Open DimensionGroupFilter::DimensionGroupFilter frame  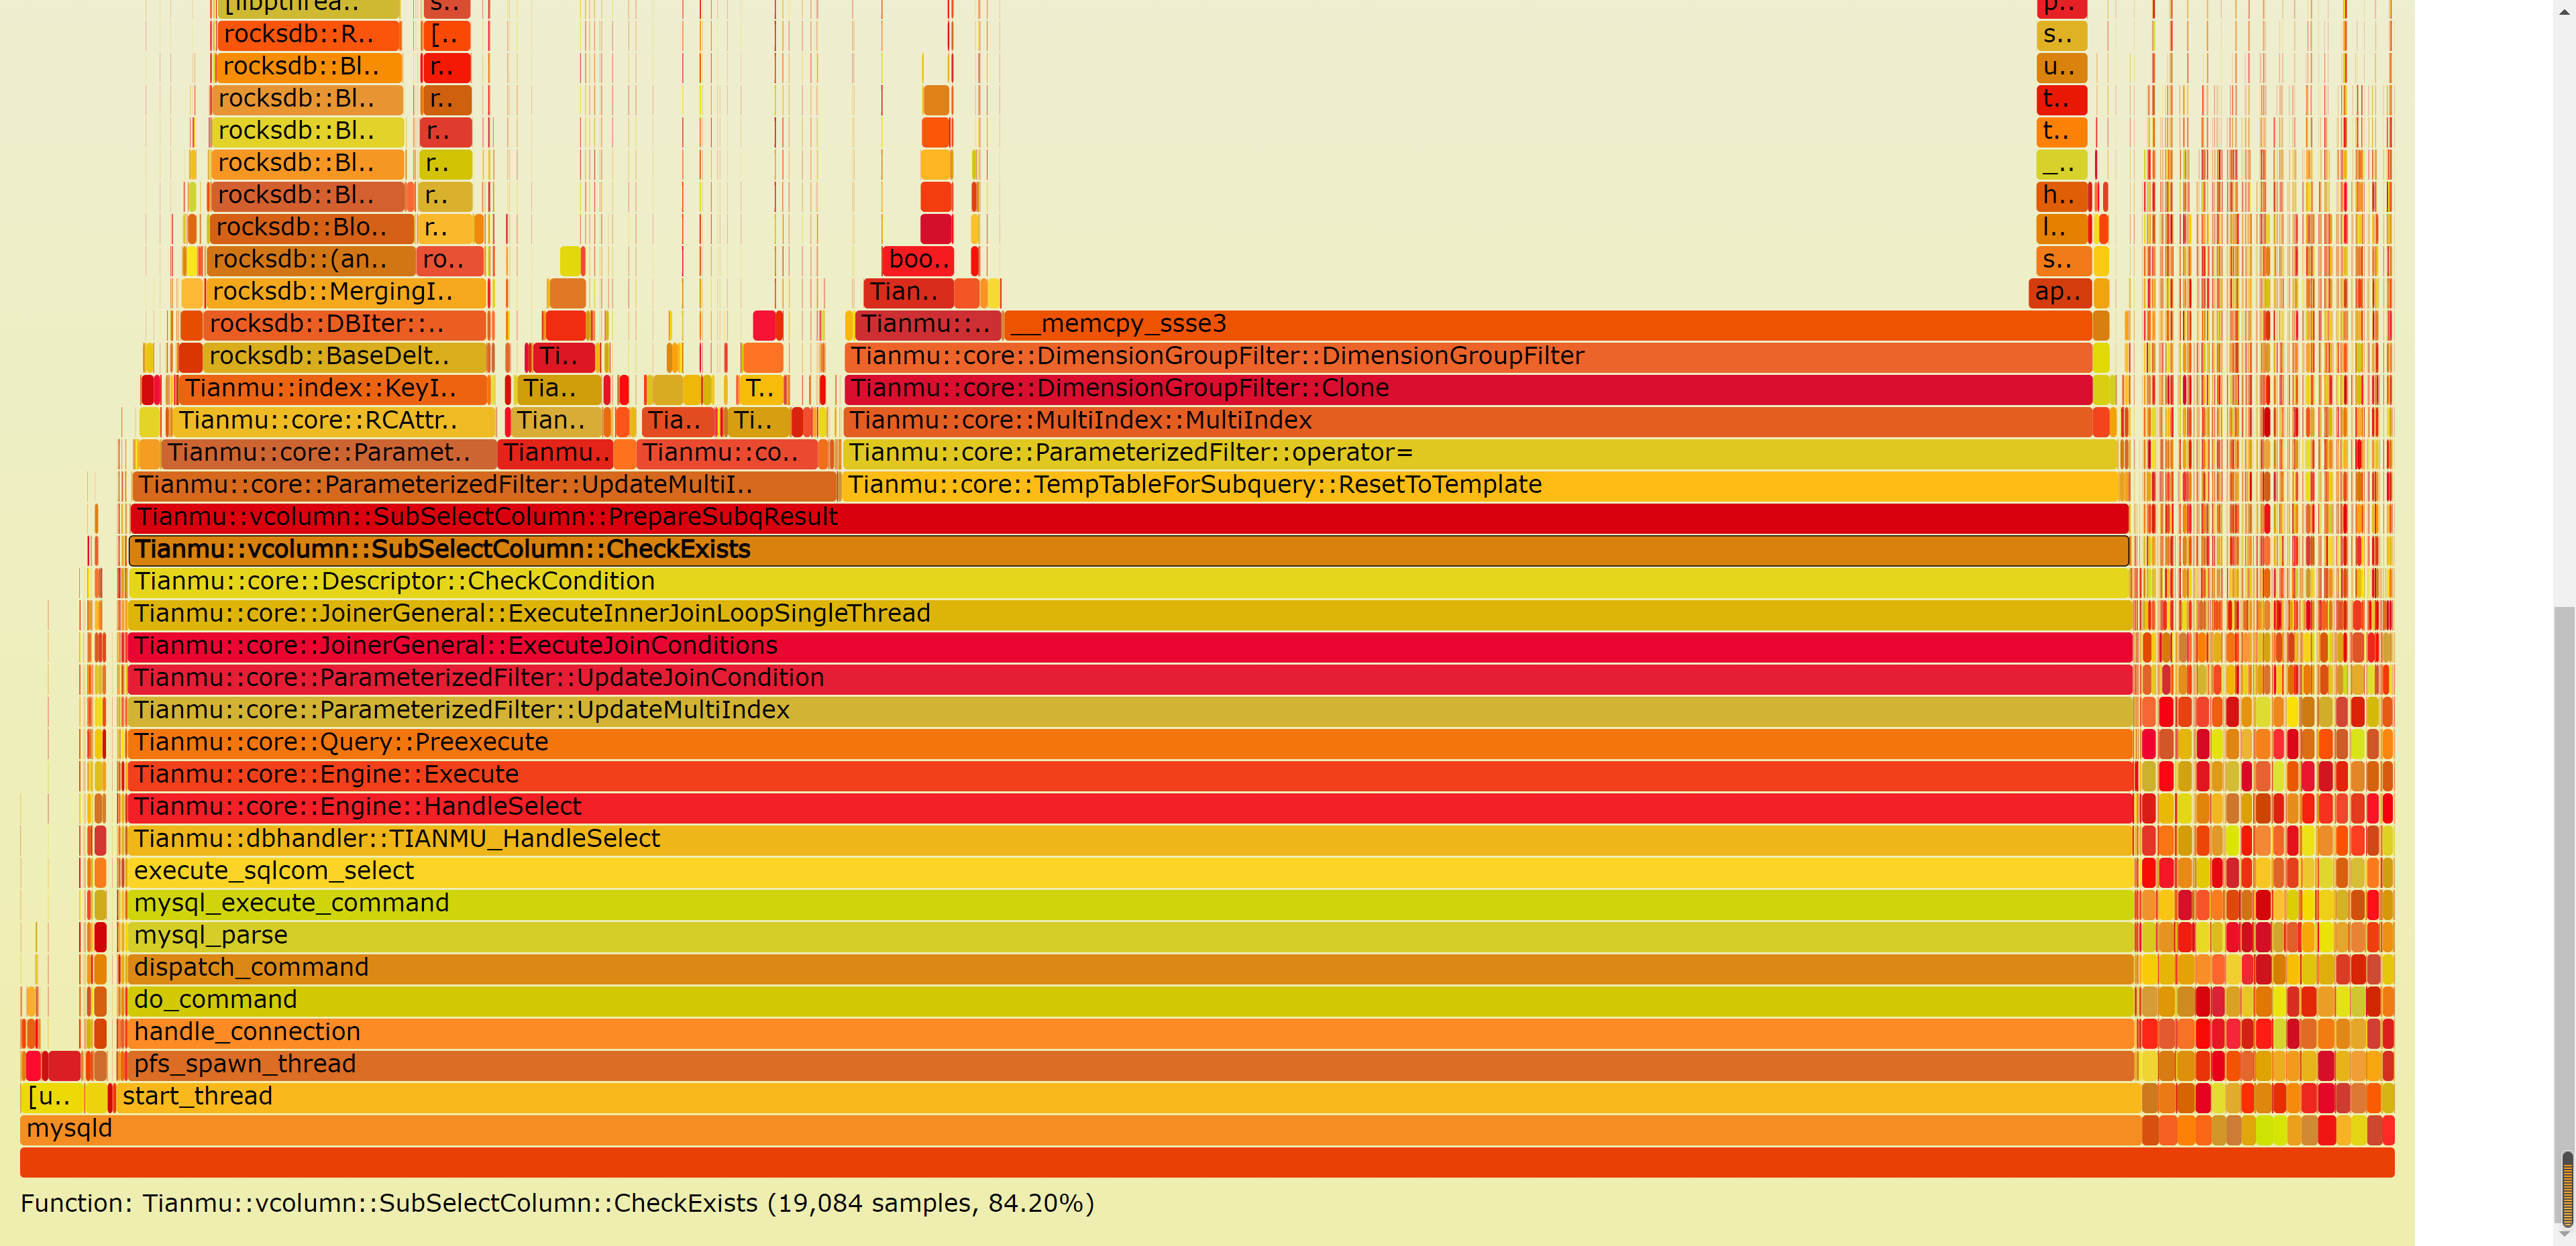coord(1468,357)
